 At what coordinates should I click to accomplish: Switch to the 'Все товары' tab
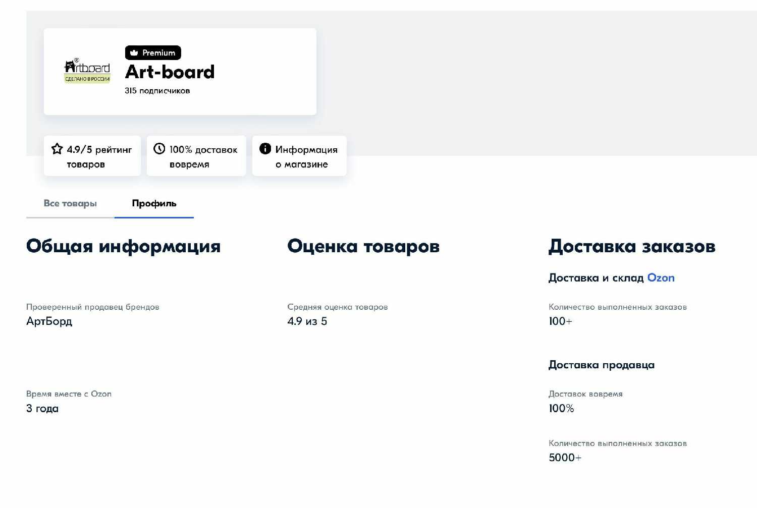tap(70, 203)
